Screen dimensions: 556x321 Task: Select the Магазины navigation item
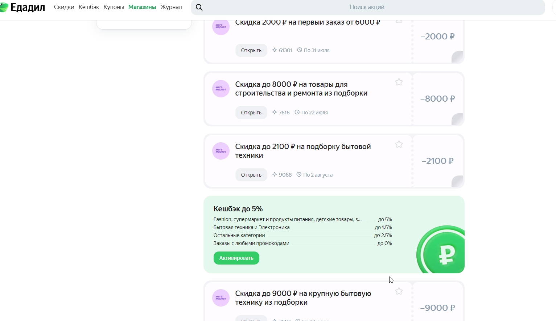[142, 7]
